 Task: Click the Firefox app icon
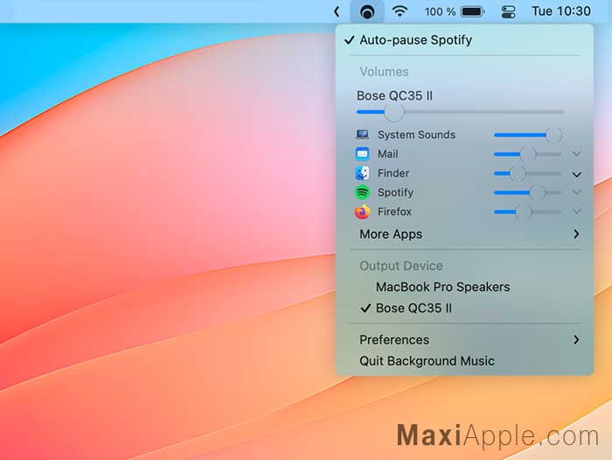(x=362, y=212)
